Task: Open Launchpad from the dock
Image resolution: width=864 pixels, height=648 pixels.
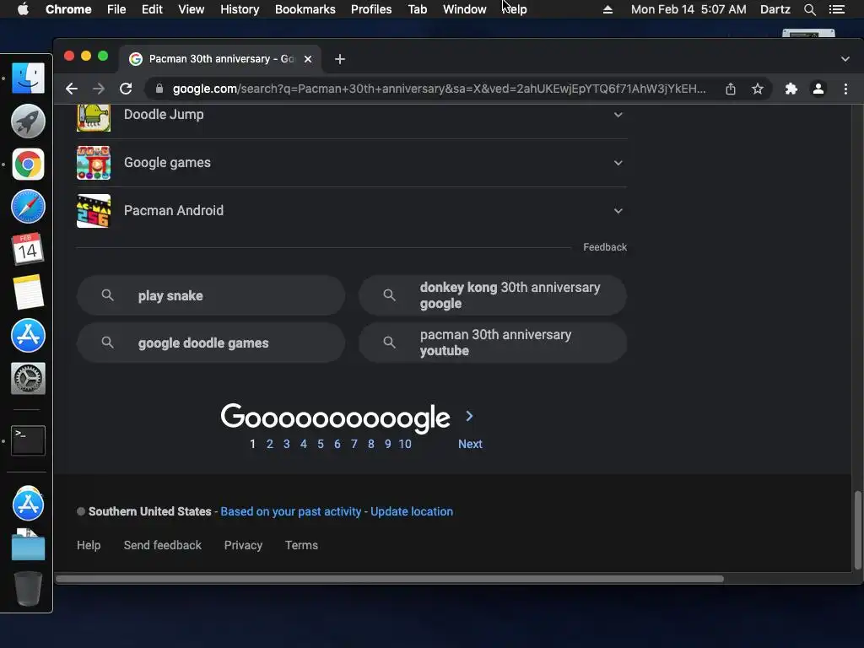Action: tap(28, 121)
